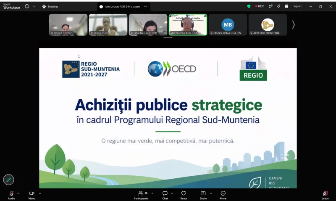Image resolution: width=336 pixels, height=201 pixels.
Task: Click the annotation pen icon in title bar
Action: tap(270, 6)
